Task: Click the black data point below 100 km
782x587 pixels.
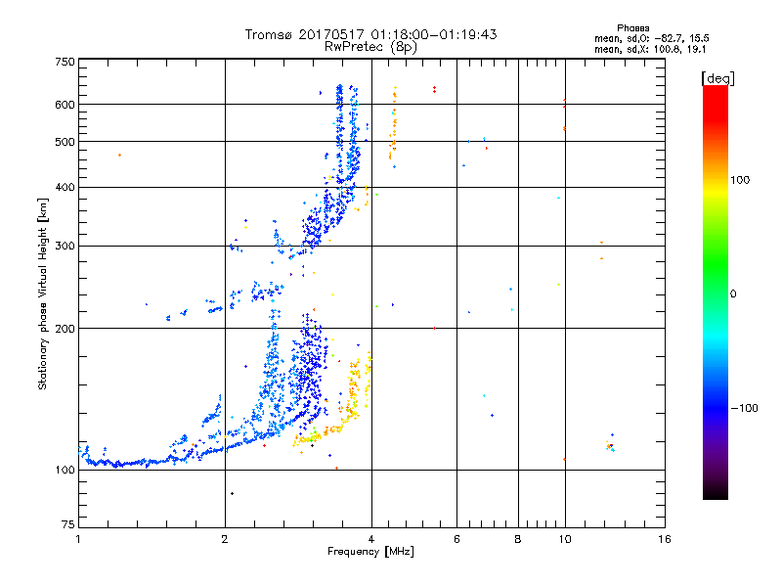Action: coord(232,494)
